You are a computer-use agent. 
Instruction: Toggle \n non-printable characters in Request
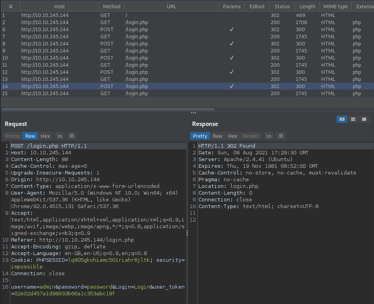[60, 136]
